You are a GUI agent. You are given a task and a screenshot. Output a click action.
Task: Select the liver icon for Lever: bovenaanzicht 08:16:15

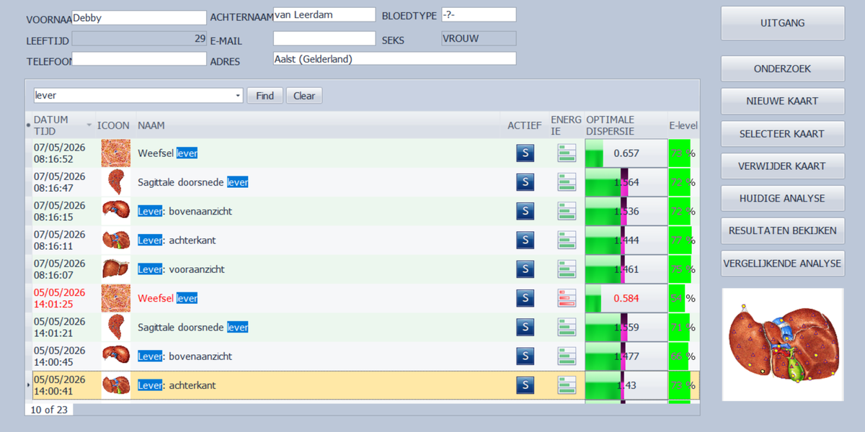(x=115, y=211)
